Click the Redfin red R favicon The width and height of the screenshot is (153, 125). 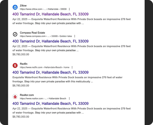15,66
